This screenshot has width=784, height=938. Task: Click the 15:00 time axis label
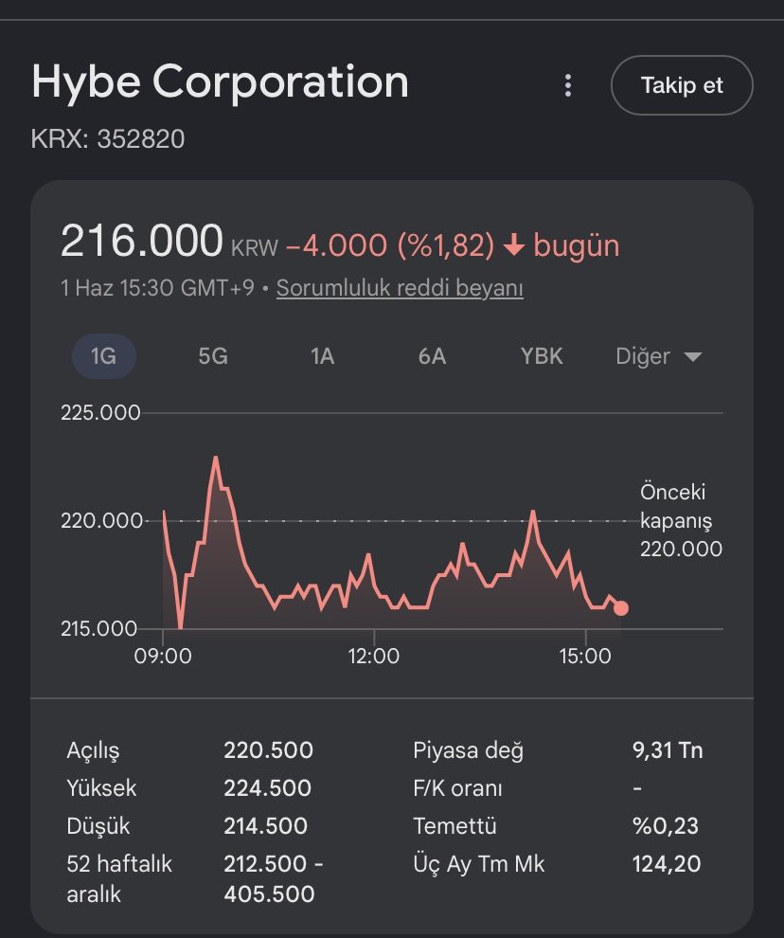tap(585, 656)
